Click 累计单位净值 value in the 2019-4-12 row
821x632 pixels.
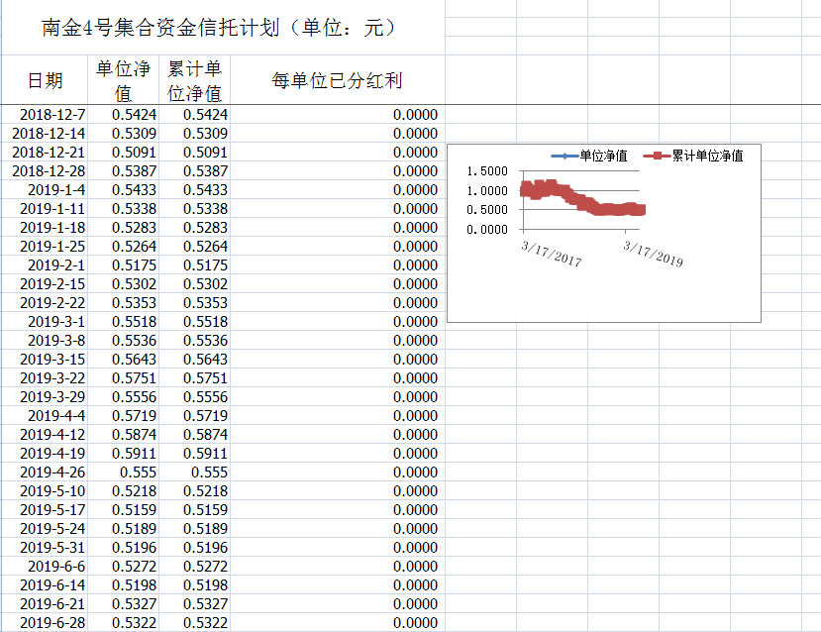pos(194,435)
